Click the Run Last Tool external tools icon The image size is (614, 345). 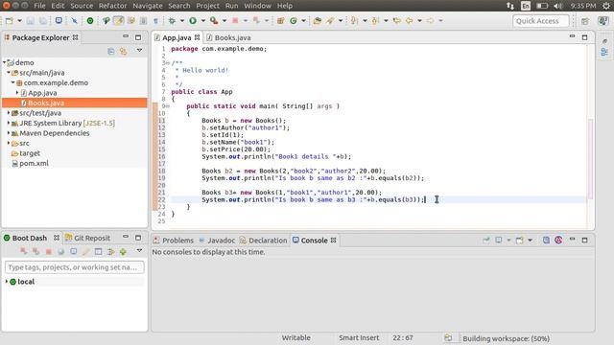tap(214, 21)
